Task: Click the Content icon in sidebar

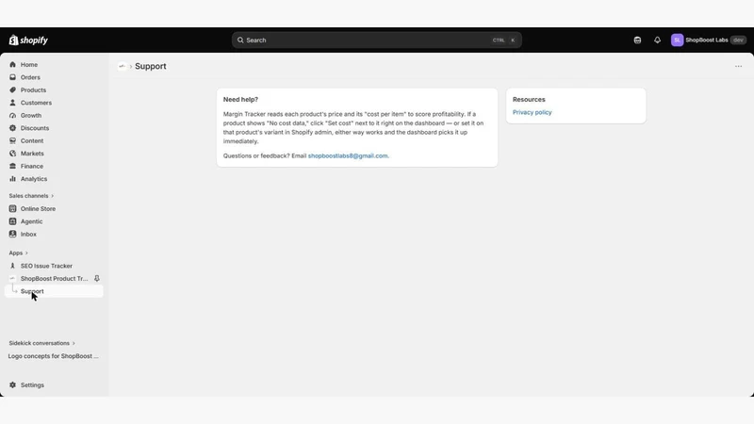Action: (12, 140)
